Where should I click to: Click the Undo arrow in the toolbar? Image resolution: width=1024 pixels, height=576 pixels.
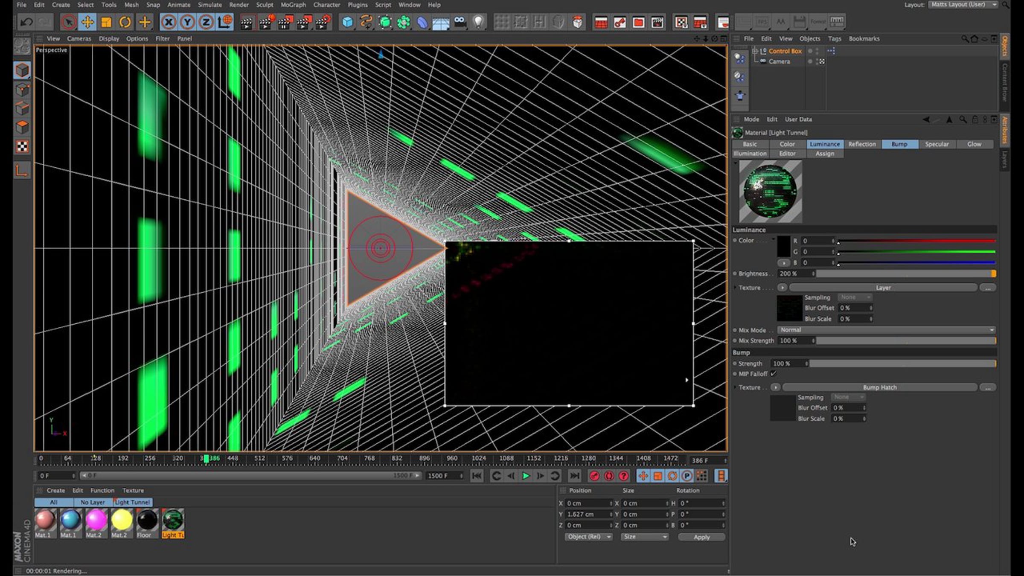click(26, 22)
